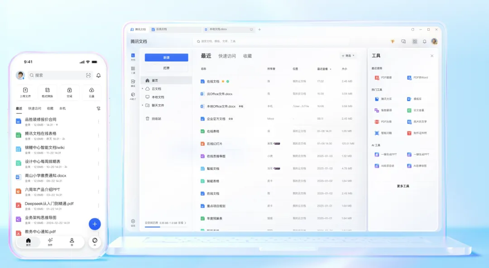Switch to the laptop's 快速访问 tab

227,56
